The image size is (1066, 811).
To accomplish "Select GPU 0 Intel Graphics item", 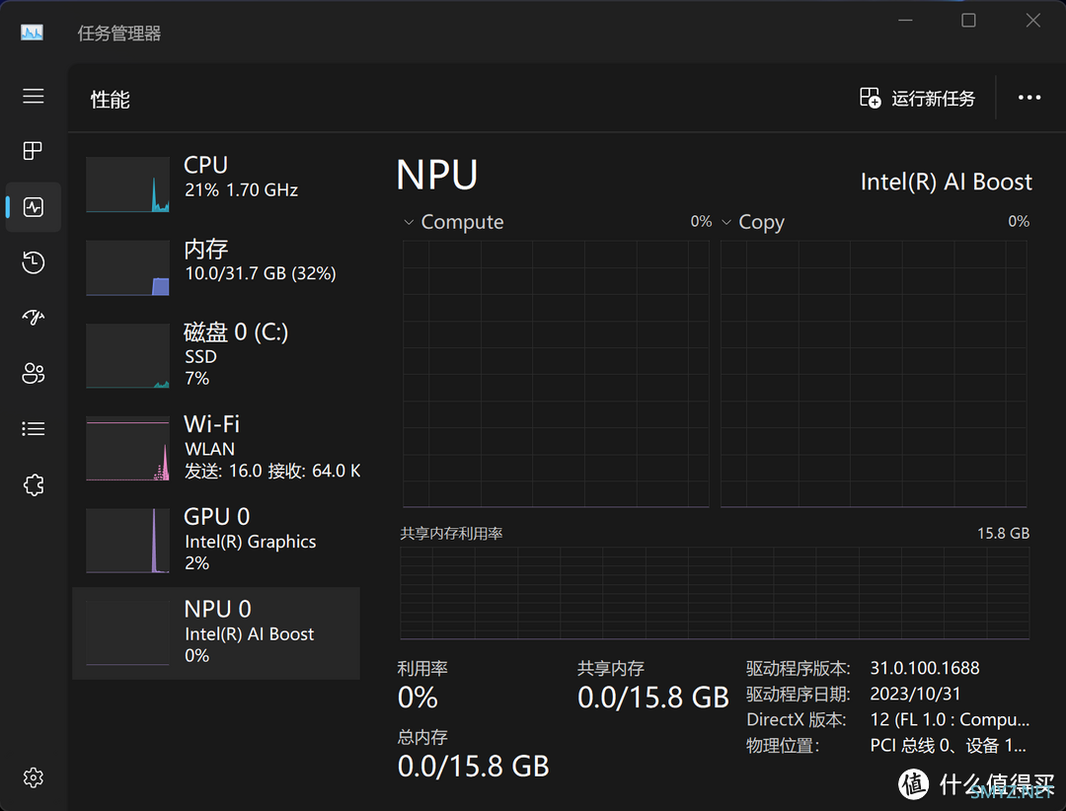I will (216, 540).
